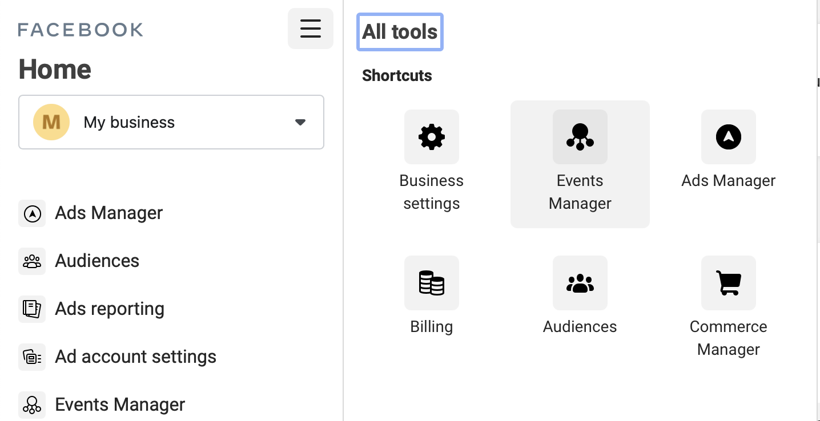Open the Ad account settings text label
Viewport: 820px width, 421px height.
(136, 357)
